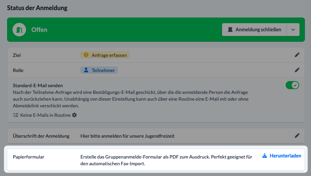
Task: Open routine email settings gear icon
Action: coord(74,115)
